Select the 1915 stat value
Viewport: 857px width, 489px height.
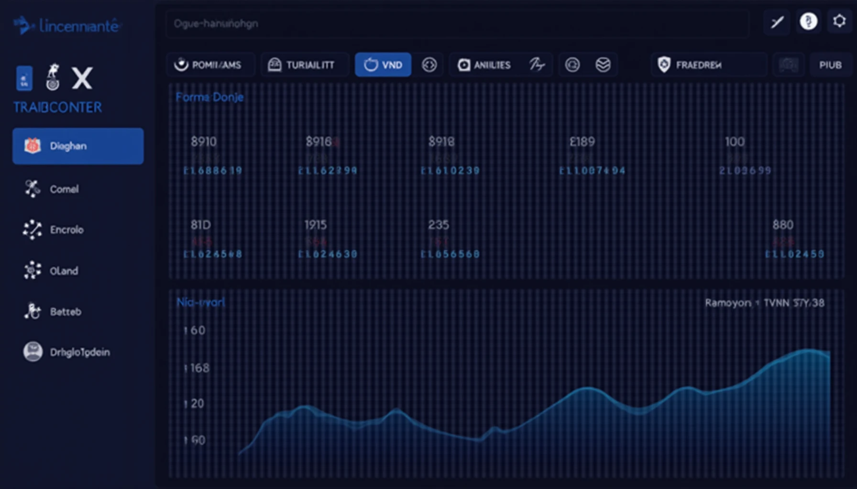[316, 225]
